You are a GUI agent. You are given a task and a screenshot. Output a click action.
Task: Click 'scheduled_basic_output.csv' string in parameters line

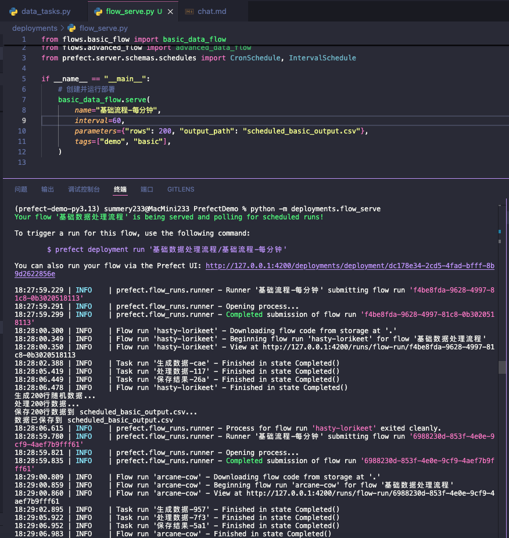tap(301, 131)
